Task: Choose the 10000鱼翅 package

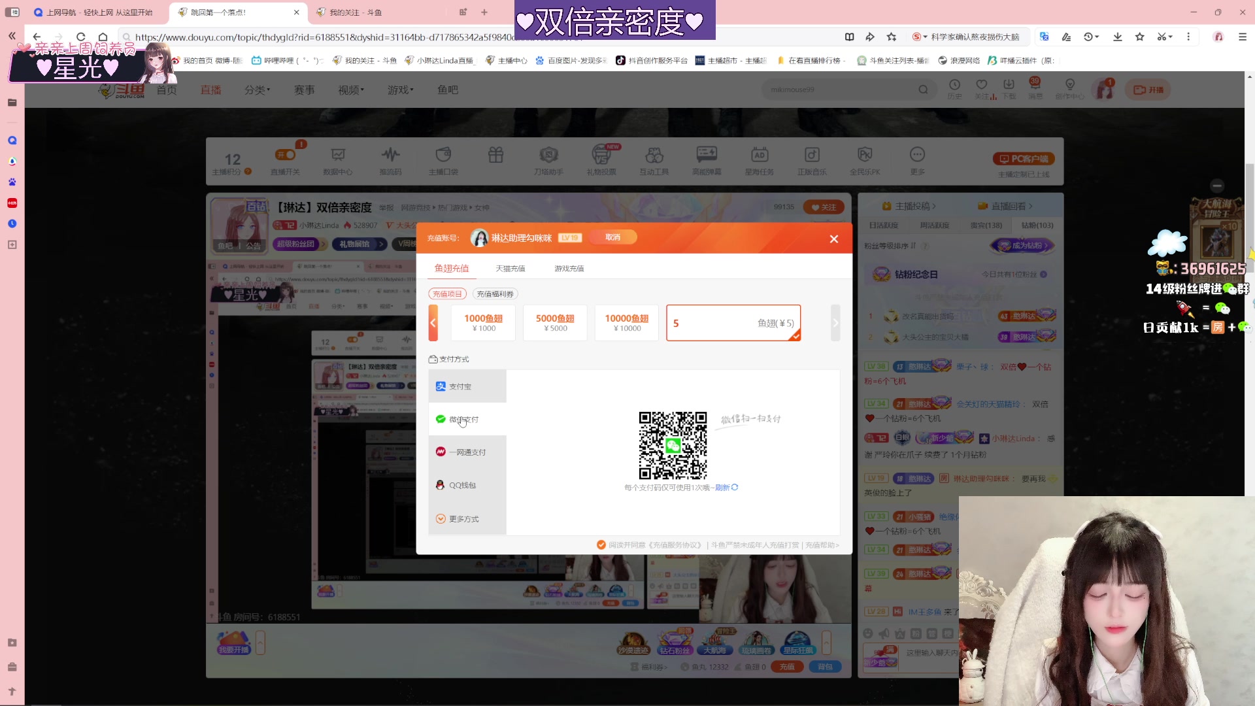Action: coord(627,323)
